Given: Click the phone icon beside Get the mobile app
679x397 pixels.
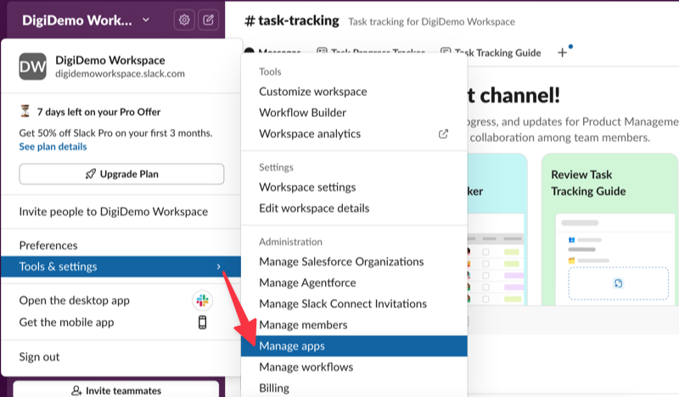Looking at the screenshot, I should [x=202, y=322].
